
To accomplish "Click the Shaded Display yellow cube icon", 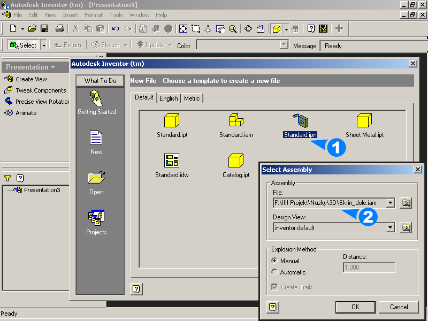I will [x=276, y=28].
